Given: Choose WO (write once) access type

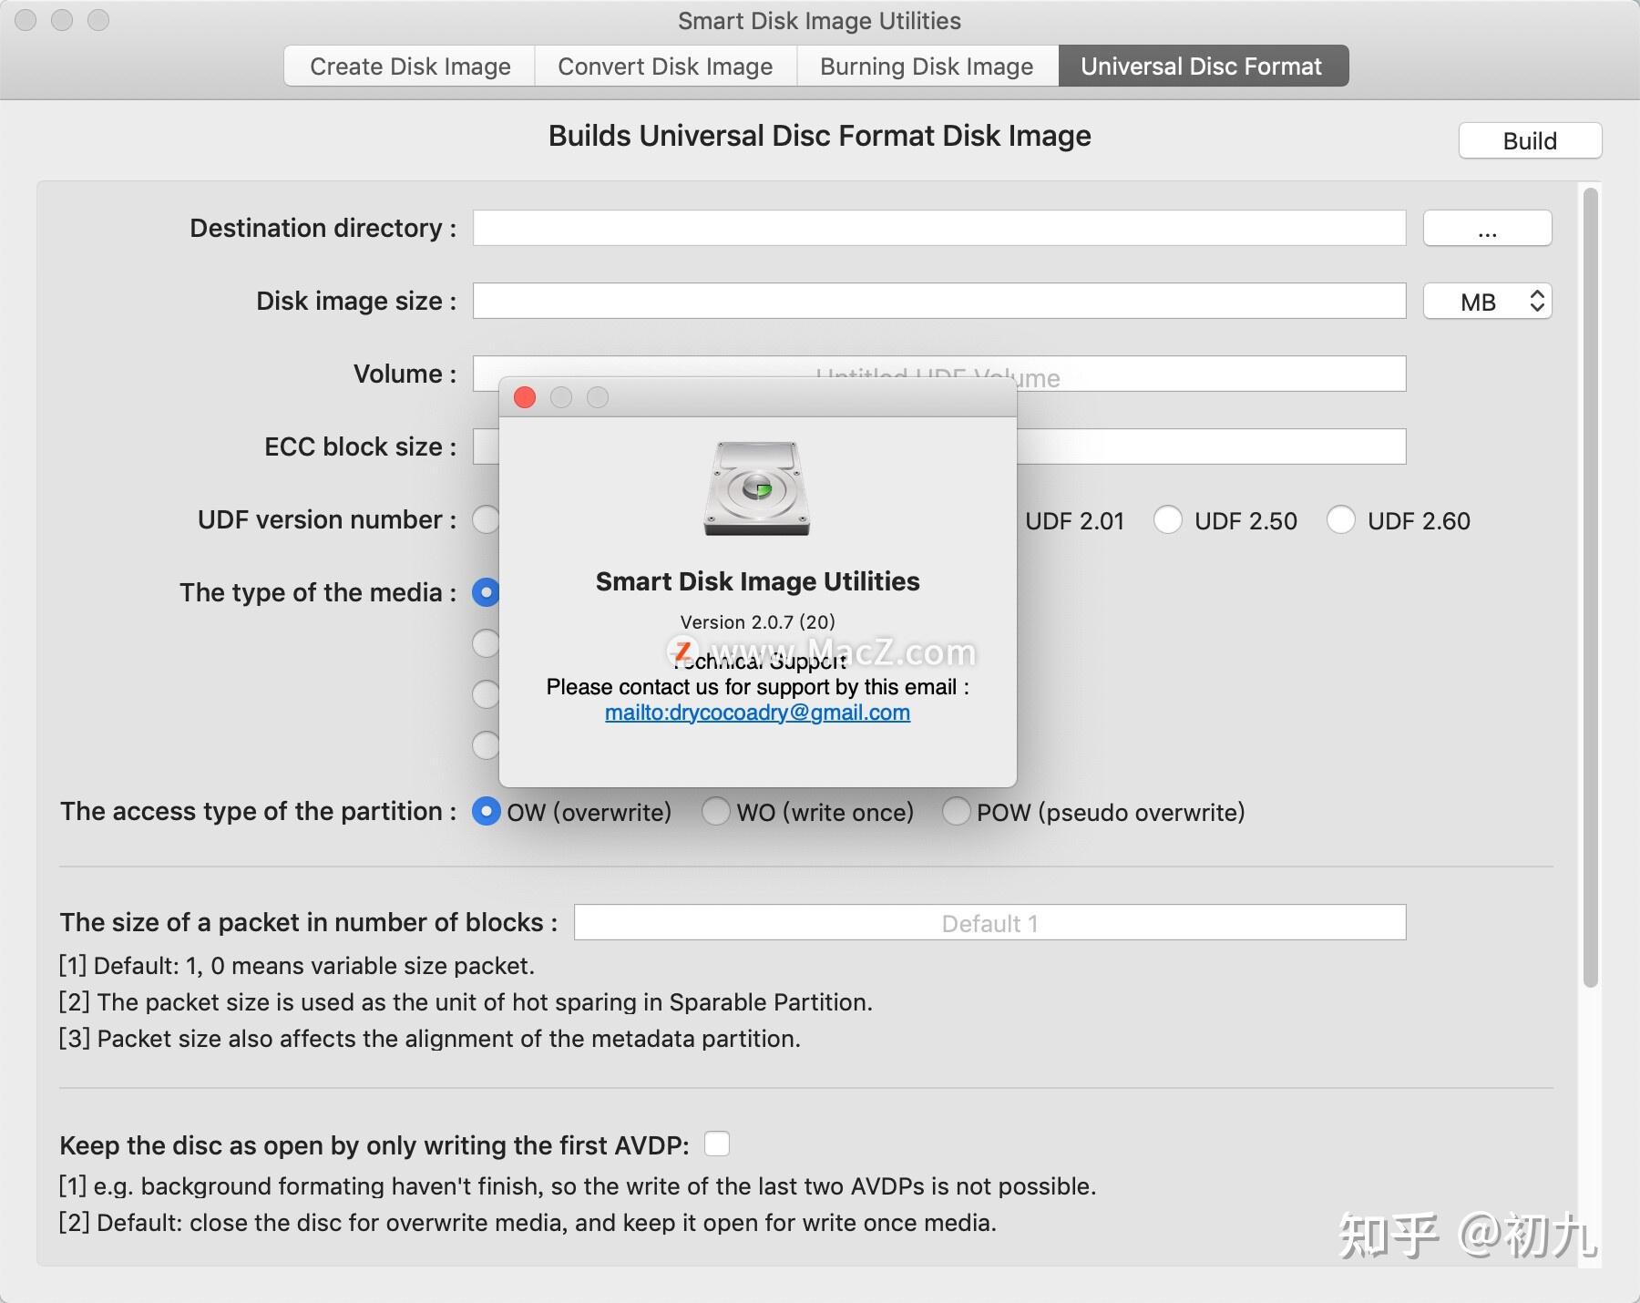Looking at the screenshot, I should click(716, 812).
